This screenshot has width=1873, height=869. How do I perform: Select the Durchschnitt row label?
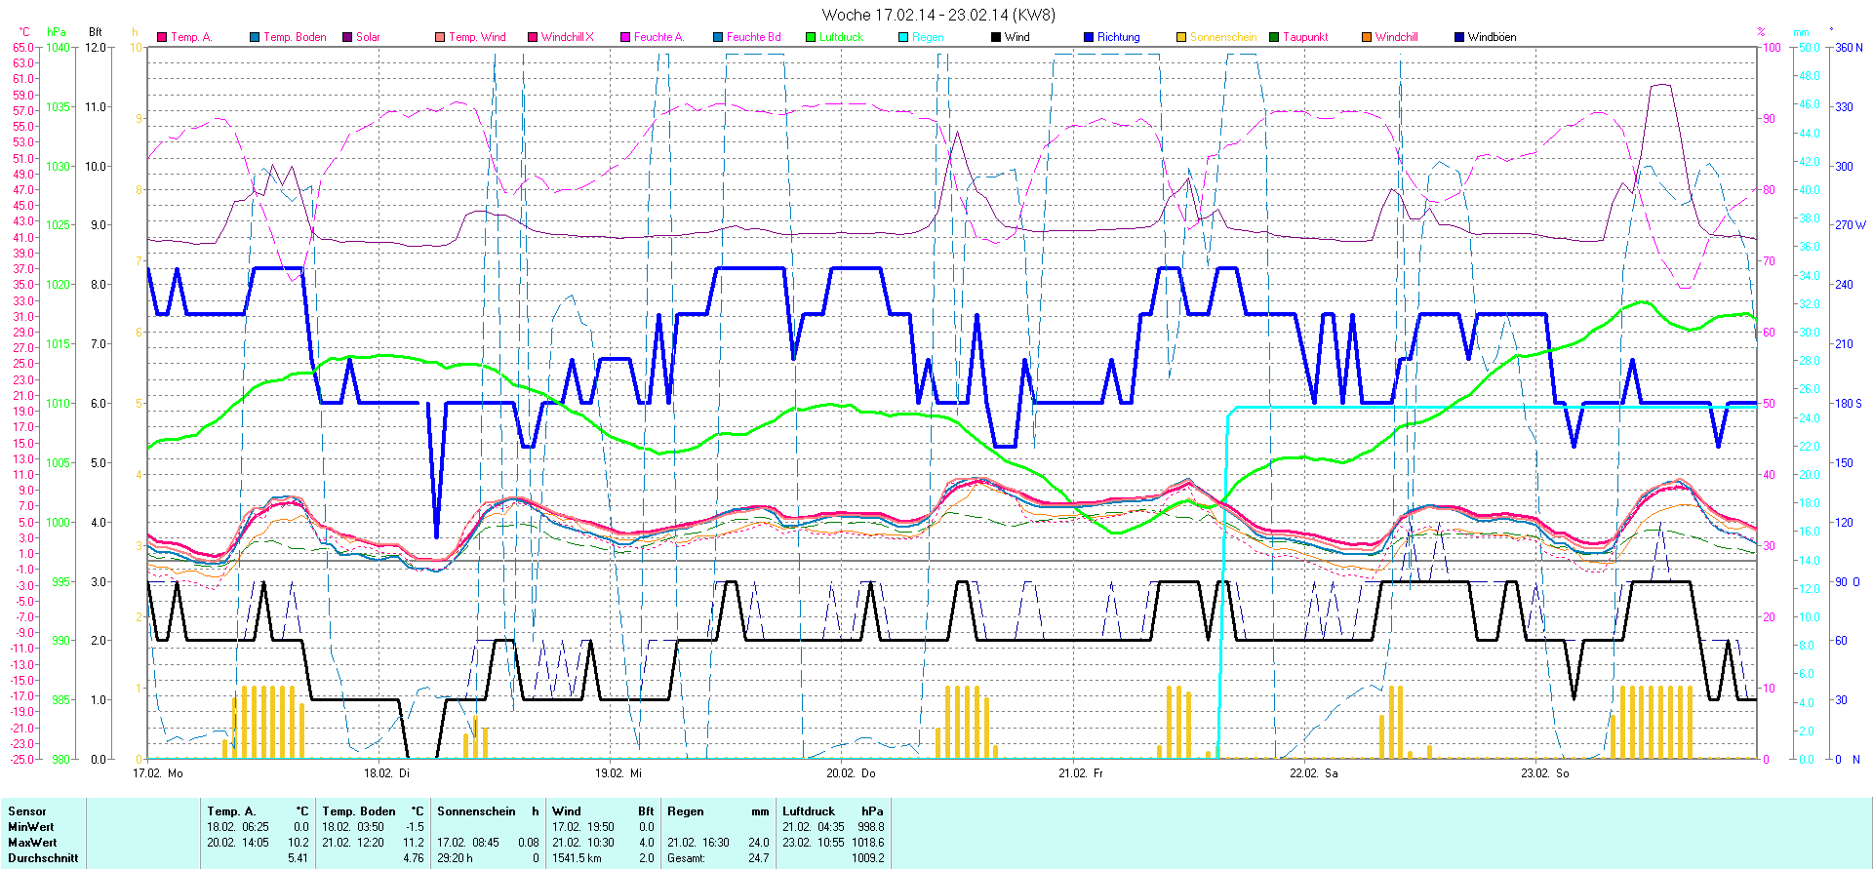click(43, 858)
